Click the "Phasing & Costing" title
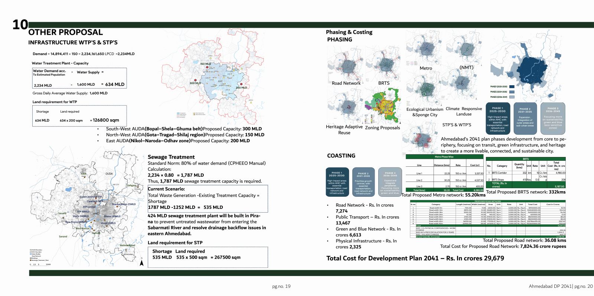The width and height of the screenshot is (594, 296). (349, 32)
